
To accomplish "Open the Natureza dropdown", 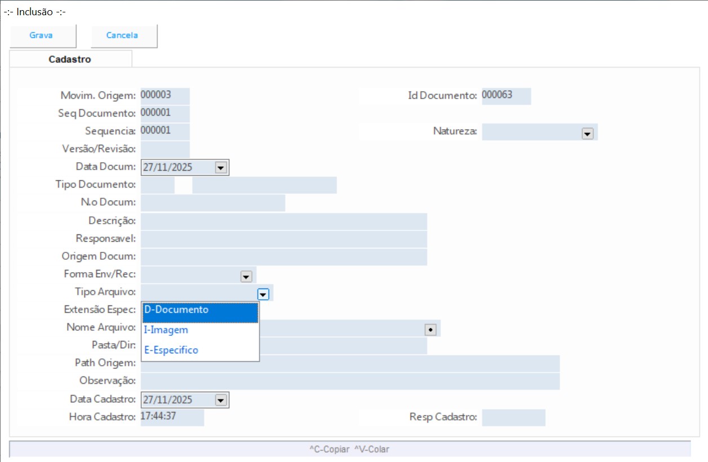I will click(587, 133).
